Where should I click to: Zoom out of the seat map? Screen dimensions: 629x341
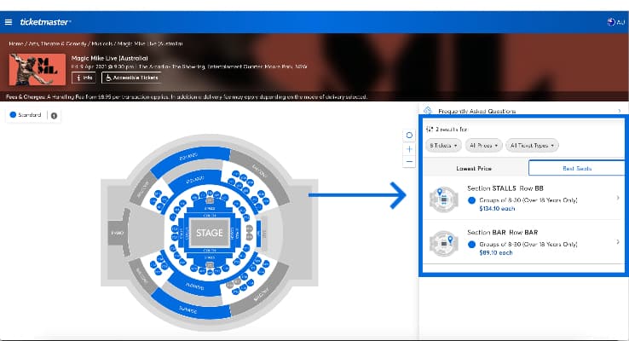pyautogui.click(x=409, y=161)
